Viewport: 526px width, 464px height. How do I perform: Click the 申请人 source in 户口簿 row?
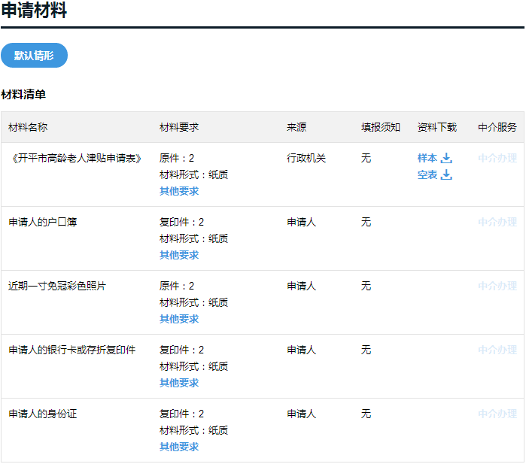click(x=302, y=222)
